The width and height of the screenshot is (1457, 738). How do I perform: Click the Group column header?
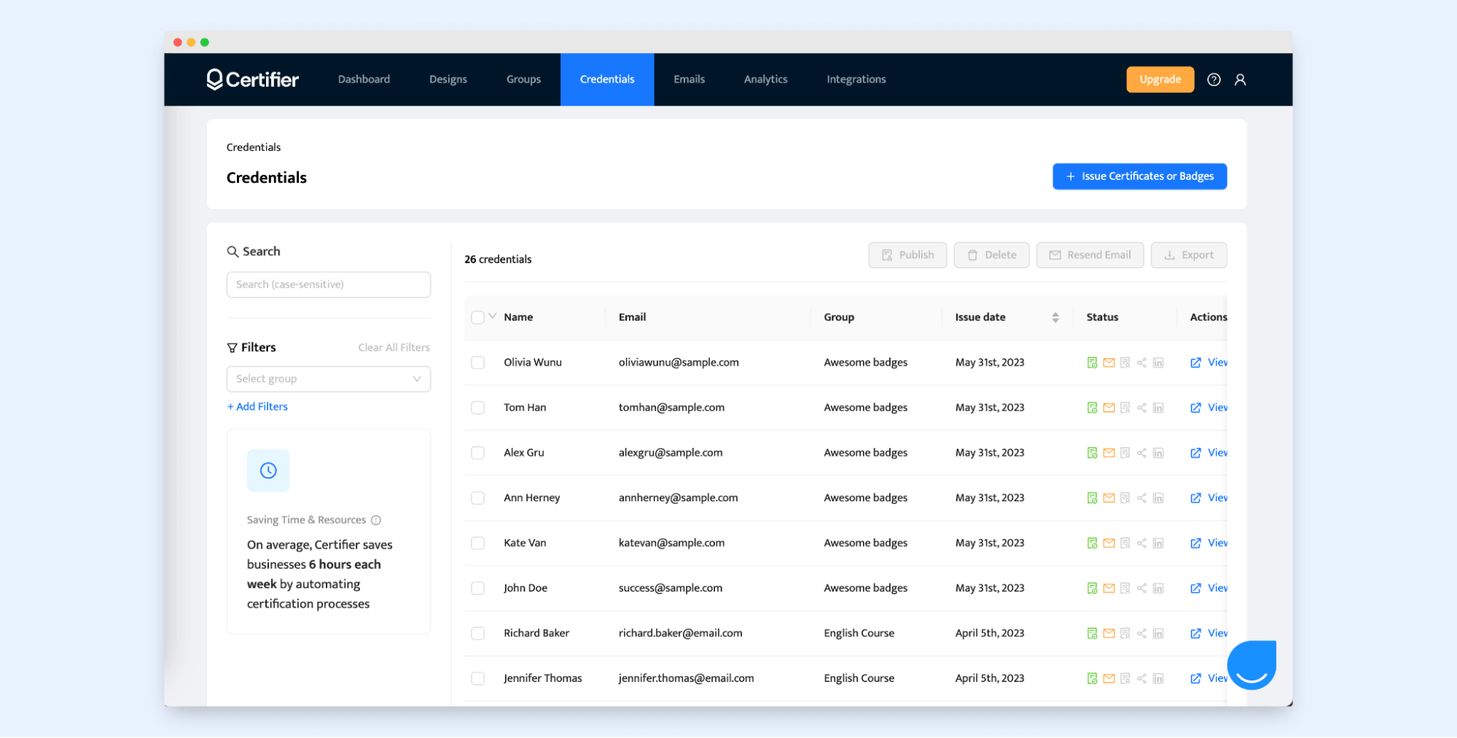point(839,317)
